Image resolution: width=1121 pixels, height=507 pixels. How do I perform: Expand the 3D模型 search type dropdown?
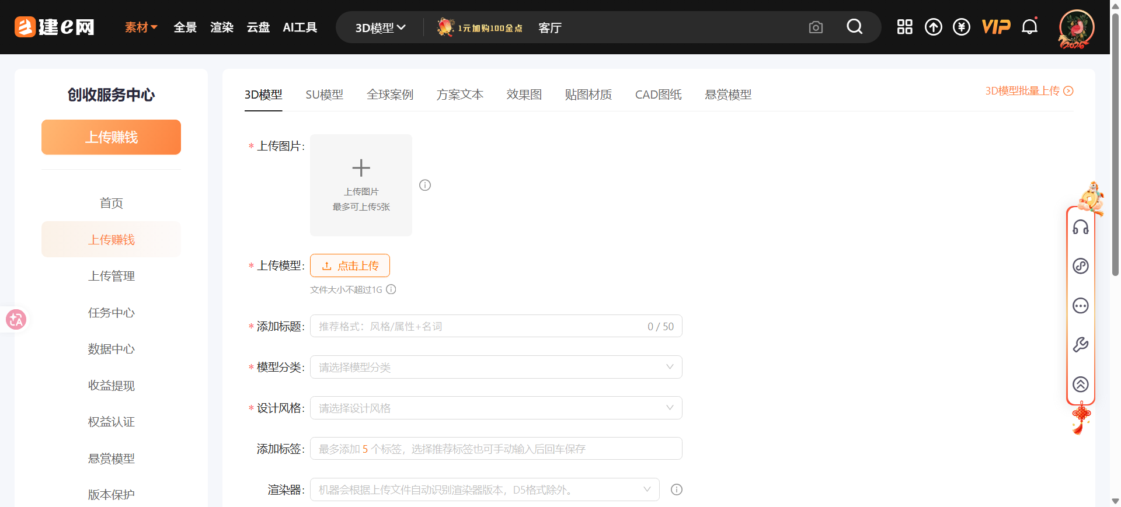point(380,27)
